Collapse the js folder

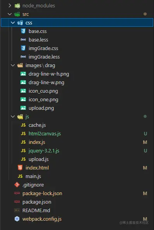point(13,116)
